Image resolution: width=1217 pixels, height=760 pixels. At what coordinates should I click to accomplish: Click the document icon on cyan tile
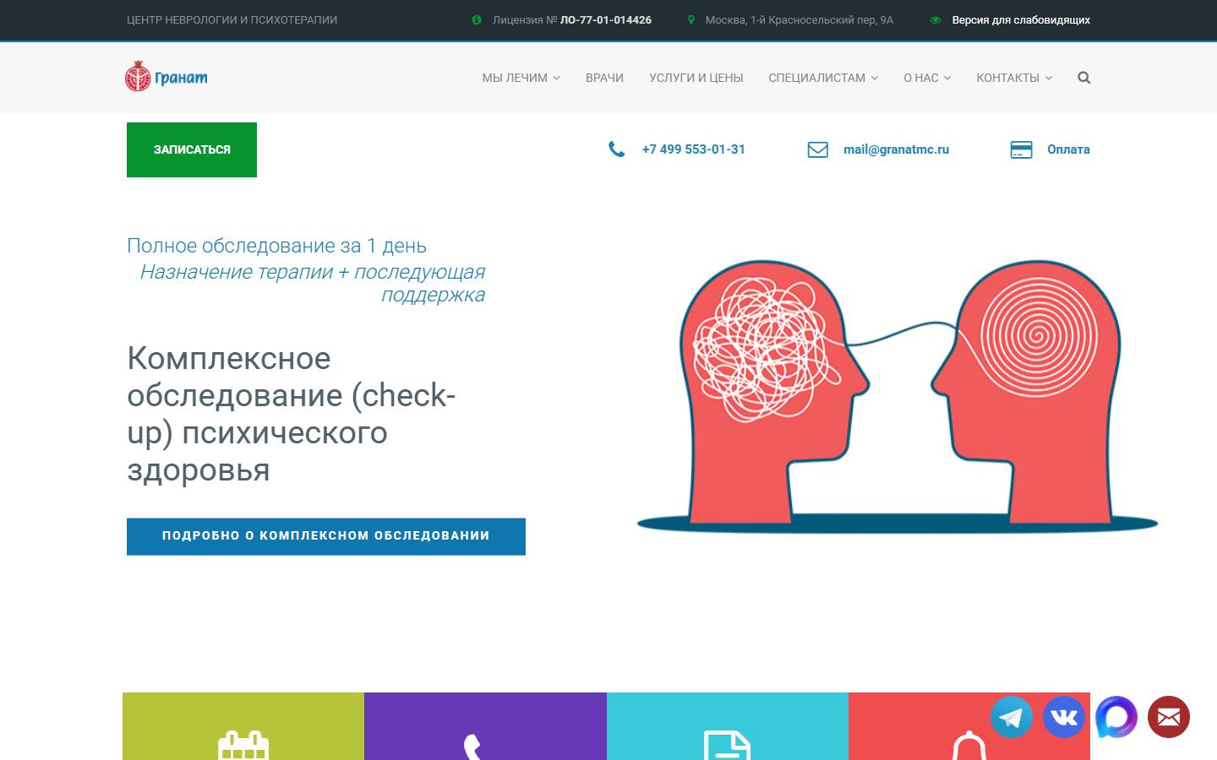[x=727, y=745]
